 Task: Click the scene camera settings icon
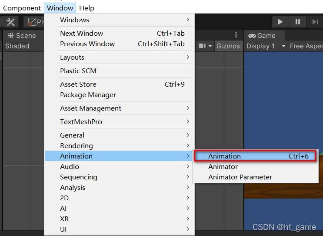coord(202,46)
